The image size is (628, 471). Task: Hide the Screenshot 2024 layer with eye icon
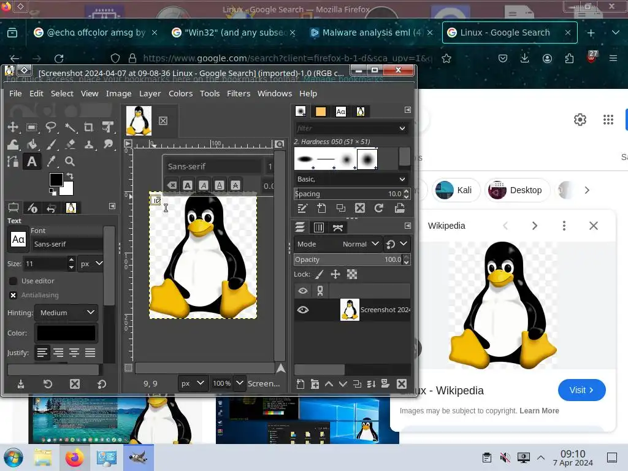tap(303, 310)
